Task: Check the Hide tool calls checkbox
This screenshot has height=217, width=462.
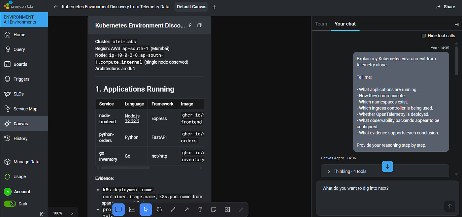Action: pyautogui.click(x=424, y=36)
